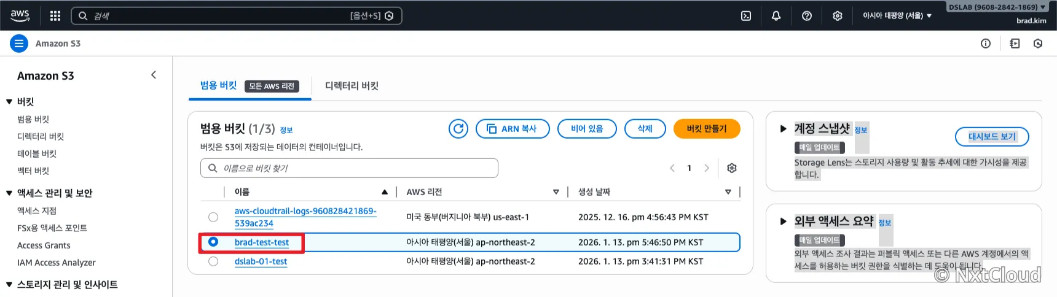Click the hexagon icon at the top right

click(x=1038, y=44)
